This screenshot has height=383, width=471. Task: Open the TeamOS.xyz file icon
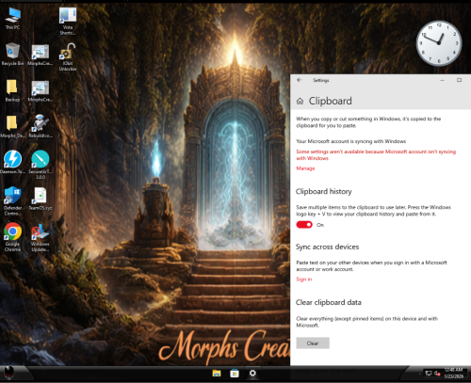click(41, 199)
